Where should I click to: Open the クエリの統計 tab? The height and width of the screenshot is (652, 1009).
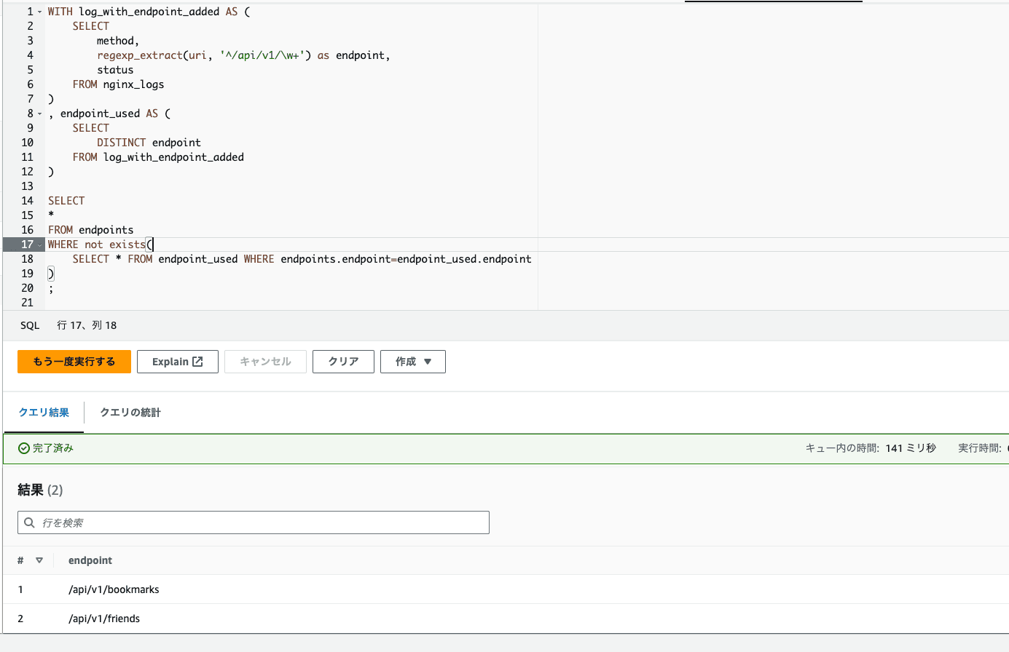tap(130, 413)
